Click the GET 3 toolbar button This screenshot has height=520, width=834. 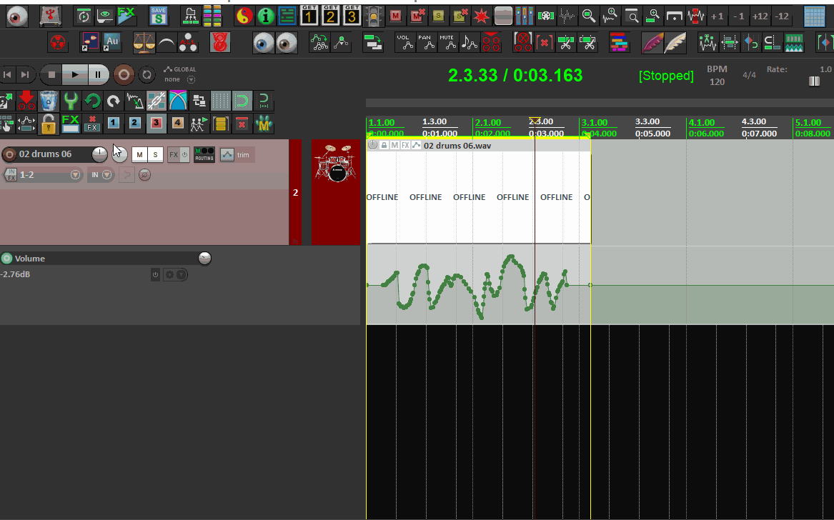[x=352, y=16]
